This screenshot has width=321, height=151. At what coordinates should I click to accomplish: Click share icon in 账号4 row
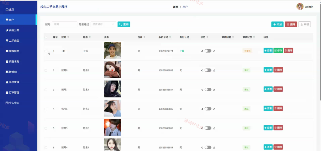[202, 148]
